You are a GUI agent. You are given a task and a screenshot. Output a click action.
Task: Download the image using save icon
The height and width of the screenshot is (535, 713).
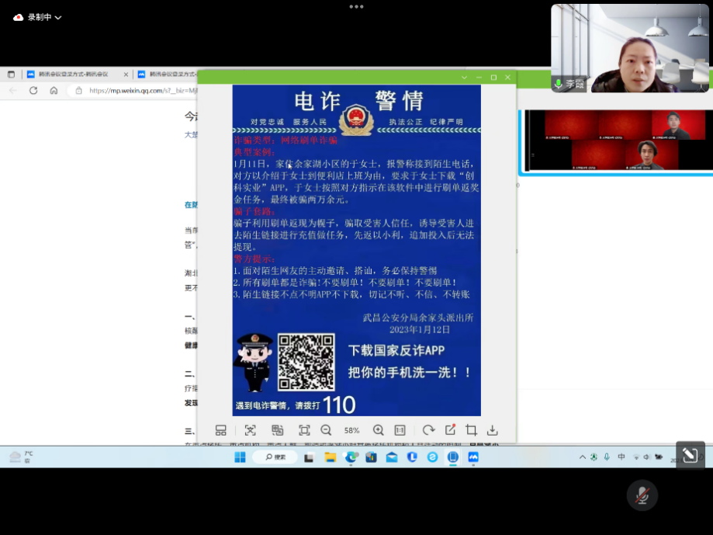[x=492, y=430]
